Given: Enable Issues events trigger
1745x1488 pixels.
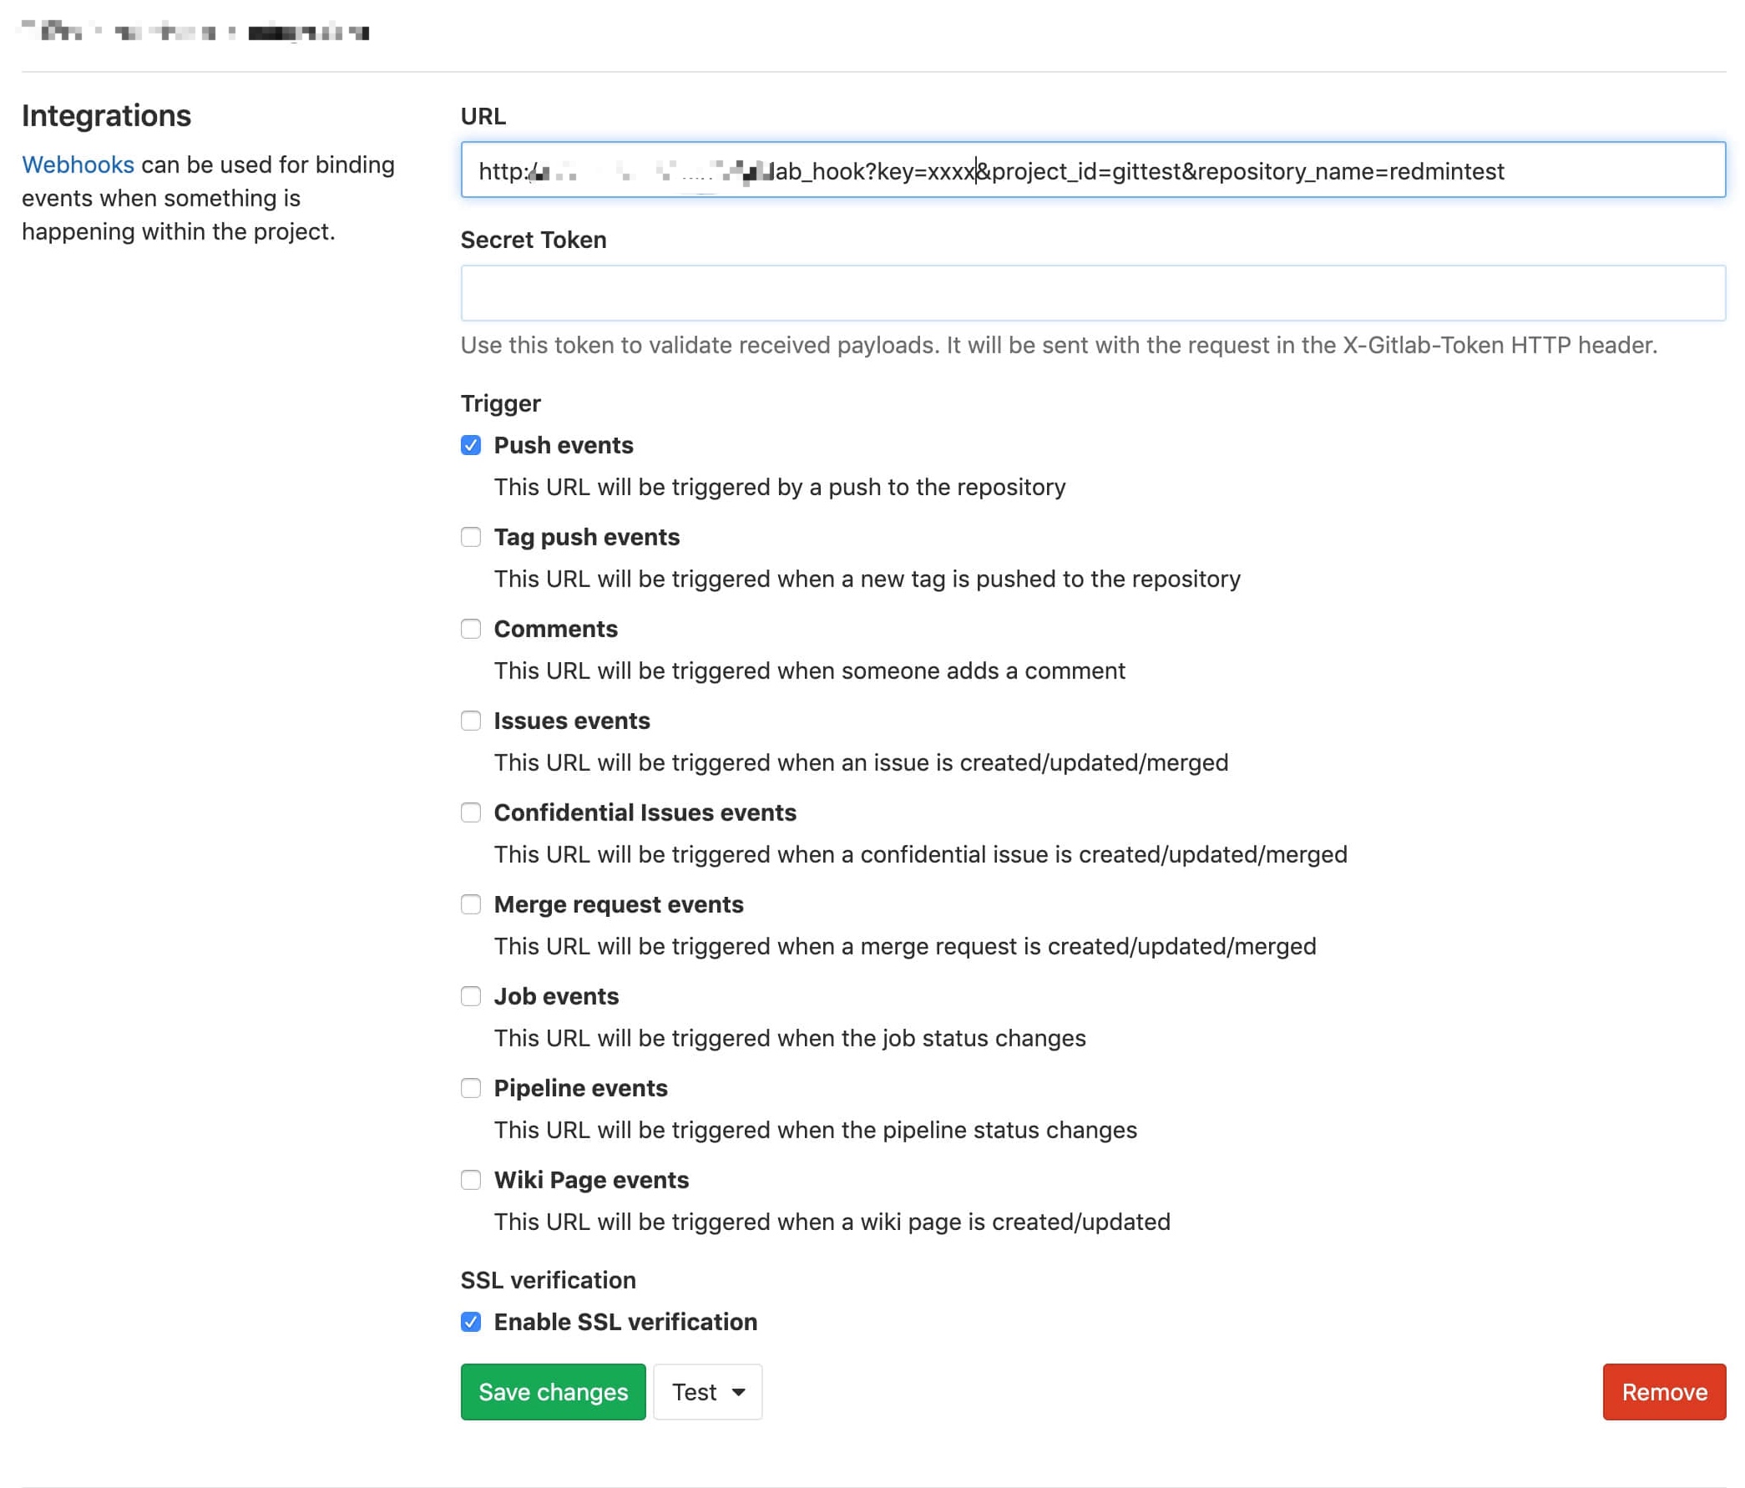Looking at the screenshot, I should point(471,720).
